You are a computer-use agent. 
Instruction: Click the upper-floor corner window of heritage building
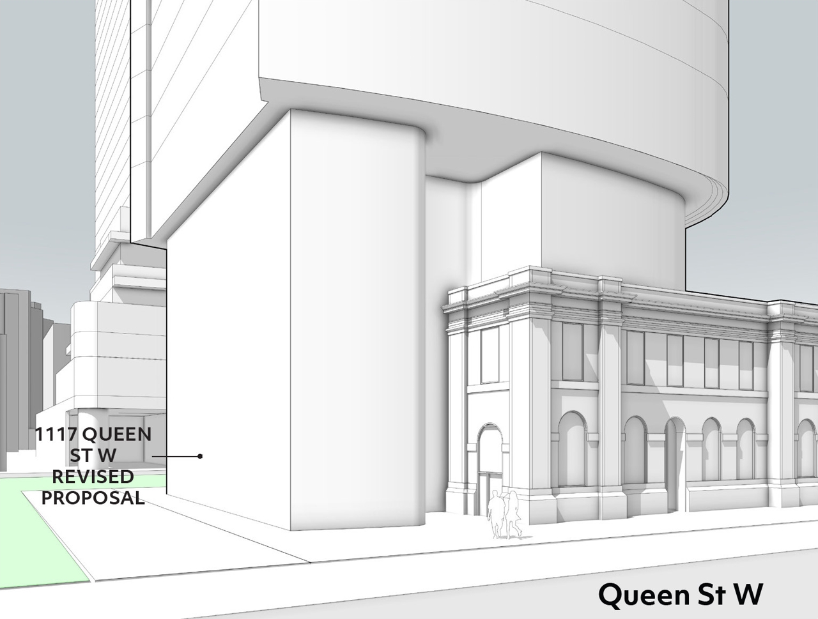(x=490, y=356)
